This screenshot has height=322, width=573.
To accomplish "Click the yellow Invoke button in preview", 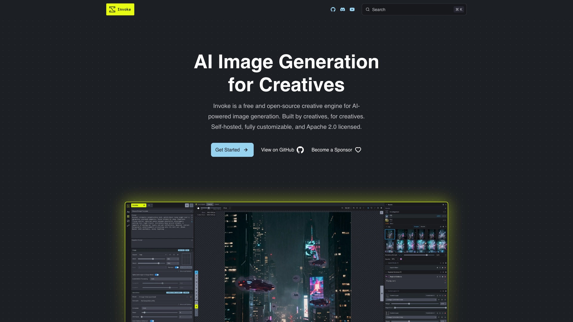I will click(139, 205).
